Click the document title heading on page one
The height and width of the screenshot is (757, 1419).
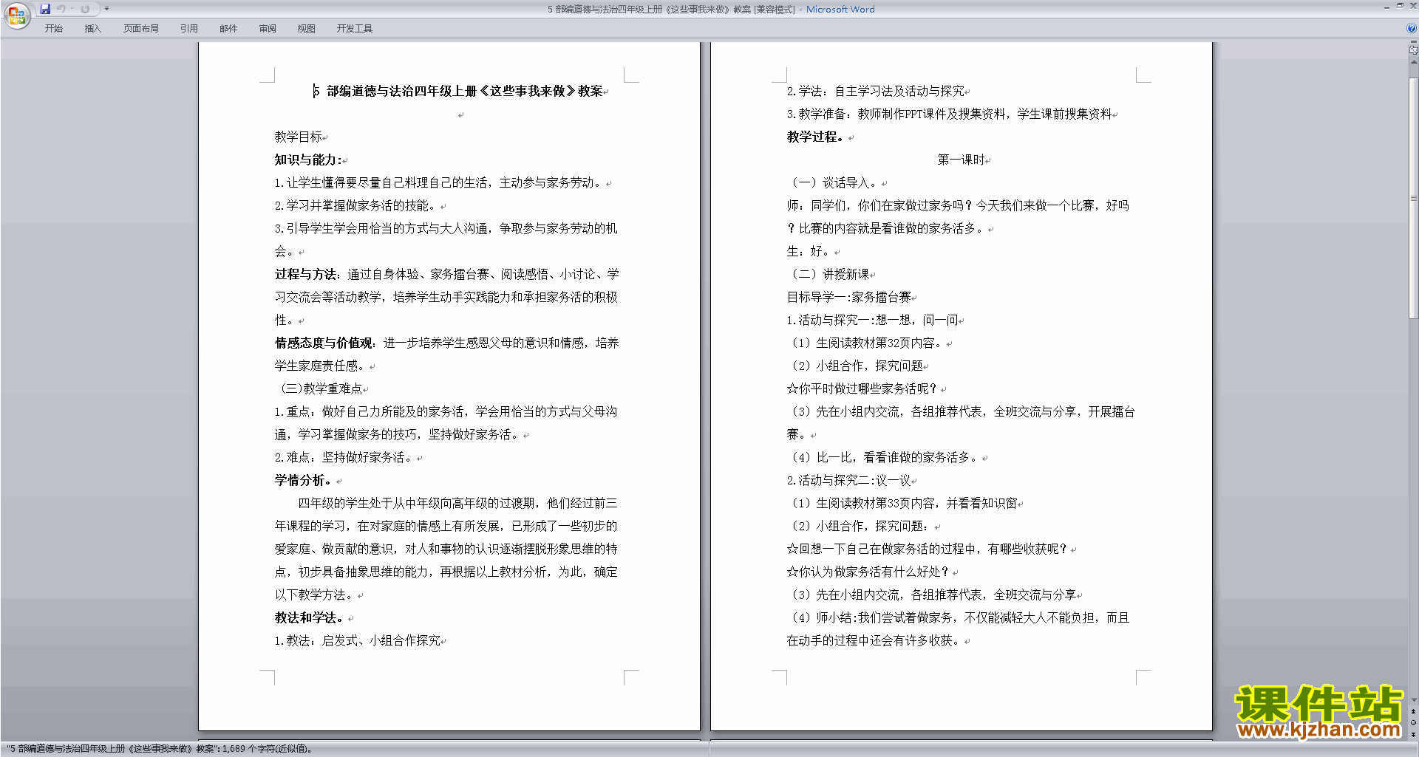tap(459, 92)
